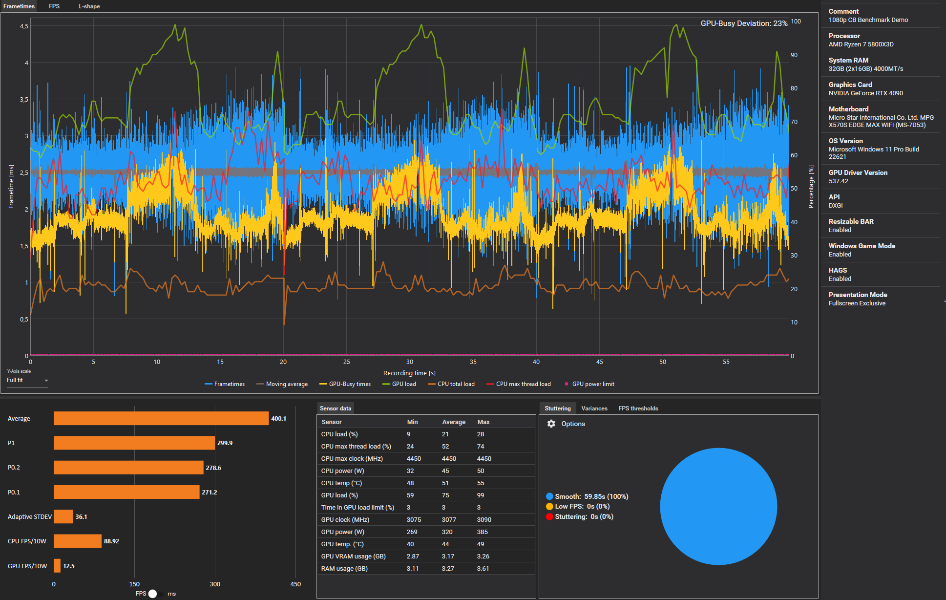Click the Motherboard MPG X570S entry
Viewport: 946px width, 600px height.
881,117
